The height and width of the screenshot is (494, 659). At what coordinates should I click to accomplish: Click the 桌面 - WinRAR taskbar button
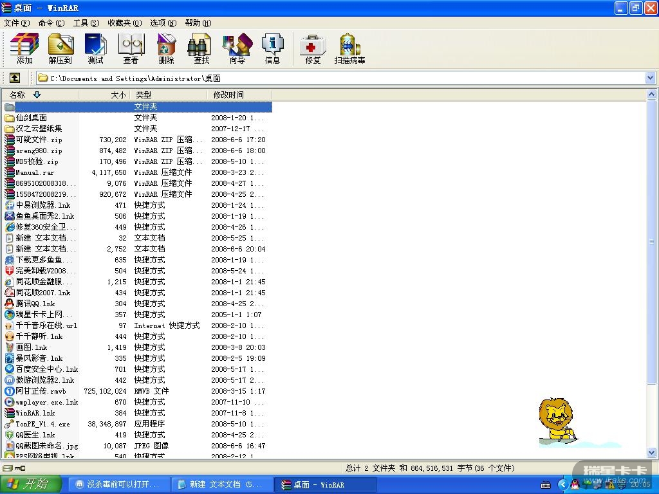coord(325,484)
